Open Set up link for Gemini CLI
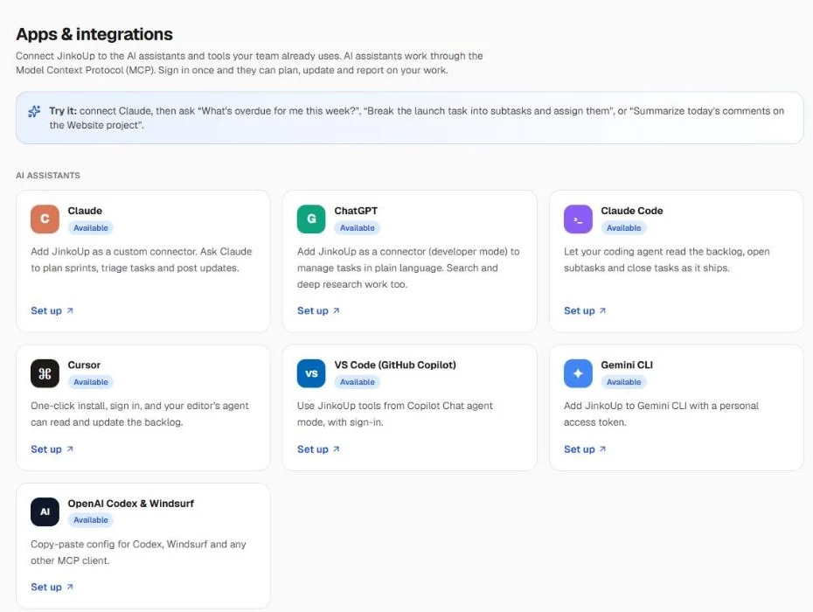This screenshot has width=813, height=612. click(x=585, y=449)
